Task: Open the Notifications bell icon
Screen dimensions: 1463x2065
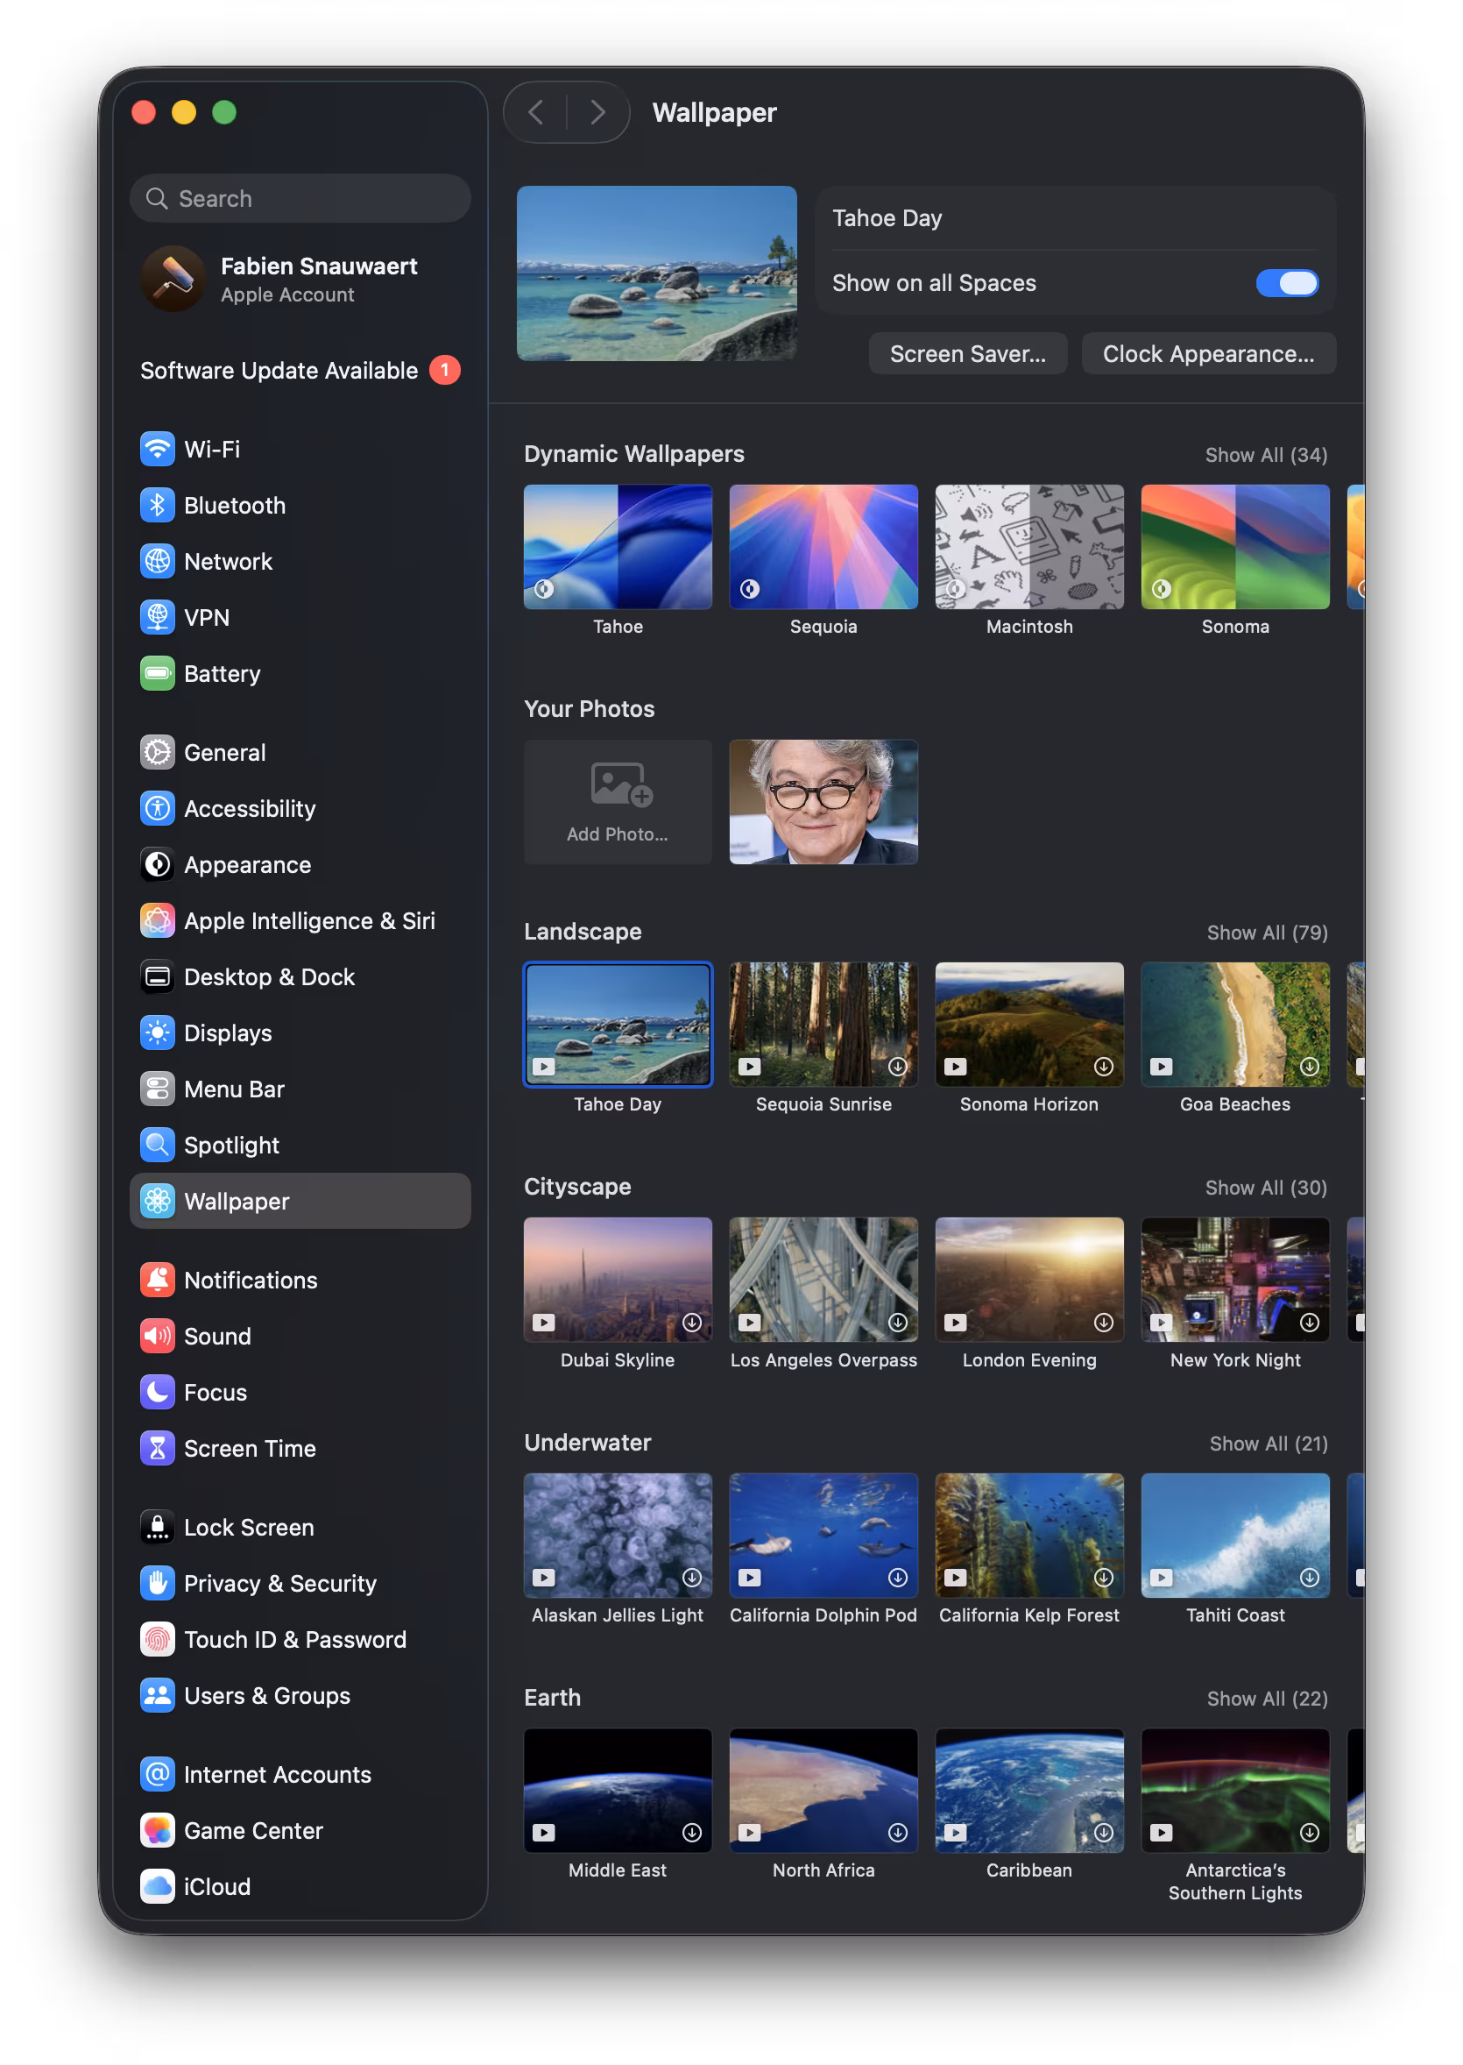Action: click(158, 1279)
